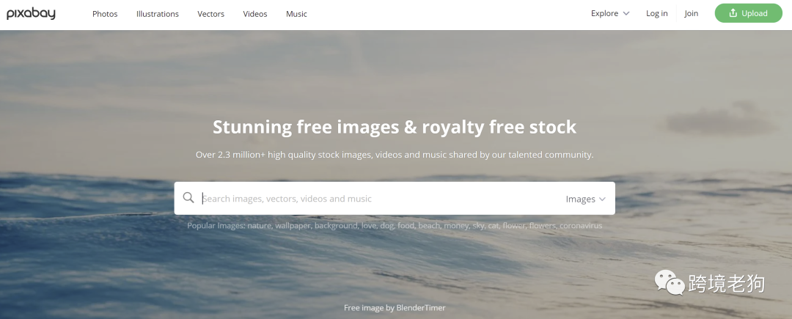Select popular search 'wallpaper'

pyautogui.click(x=293, y=226)
